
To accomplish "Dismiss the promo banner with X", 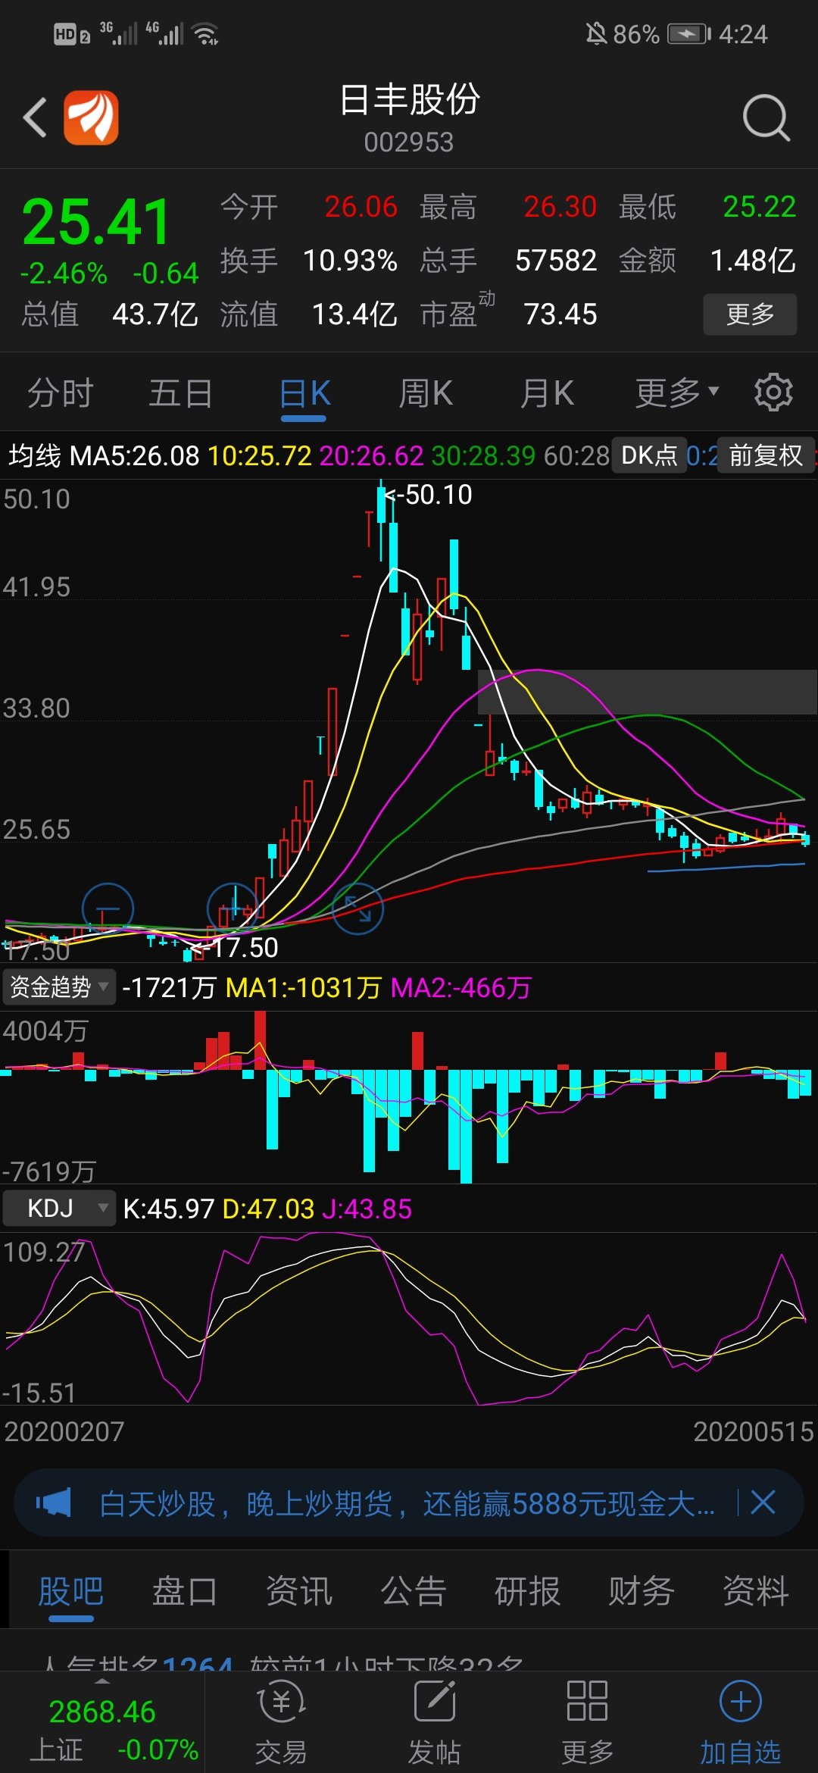I will point(762,1503).
